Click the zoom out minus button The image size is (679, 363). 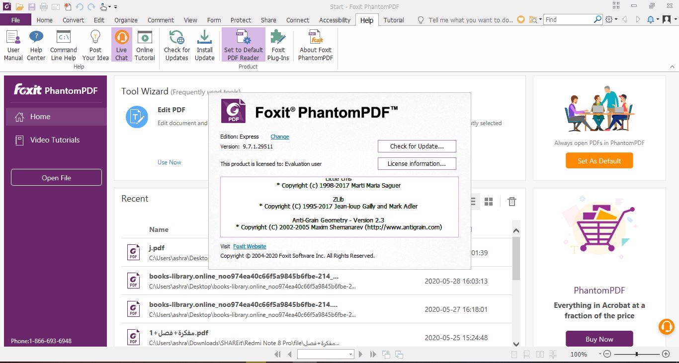(606, 354)
